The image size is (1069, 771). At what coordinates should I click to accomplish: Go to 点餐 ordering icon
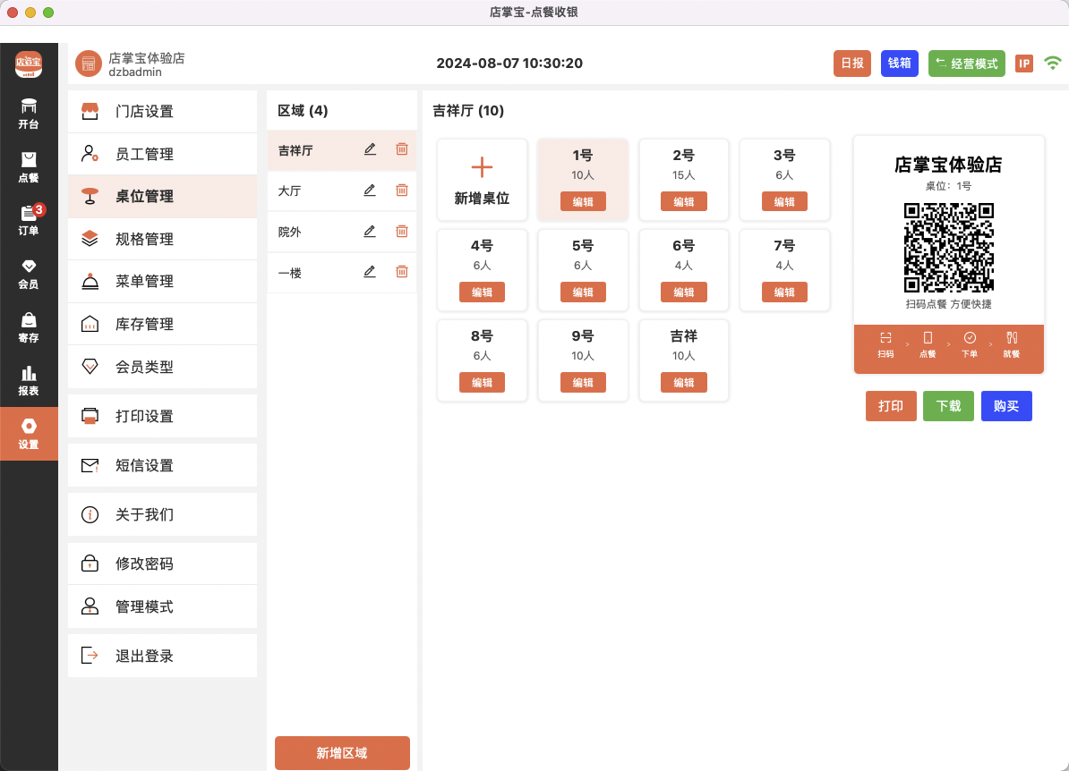(x=29, y=167)
